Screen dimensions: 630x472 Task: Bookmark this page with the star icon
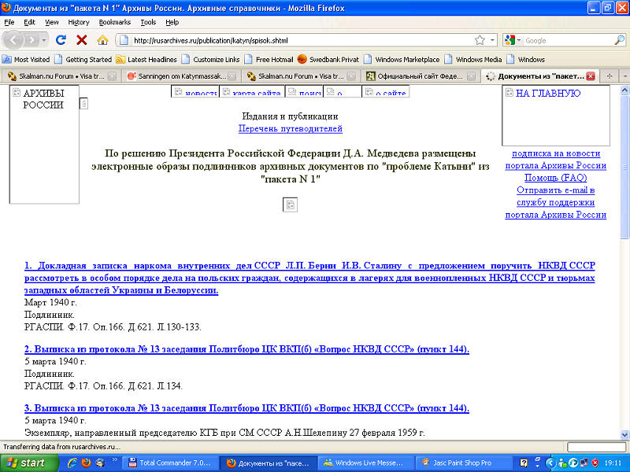[479, 40]
